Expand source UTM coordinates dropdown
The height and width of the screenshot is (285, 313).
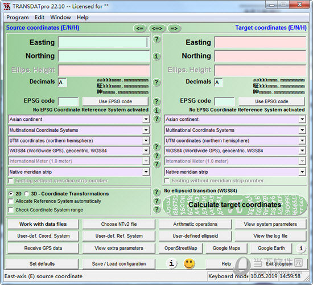(146, 141)
